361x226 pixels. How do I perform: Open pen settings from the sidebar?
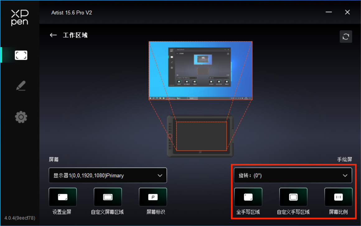pyautogui.click(x=21, y=86)
